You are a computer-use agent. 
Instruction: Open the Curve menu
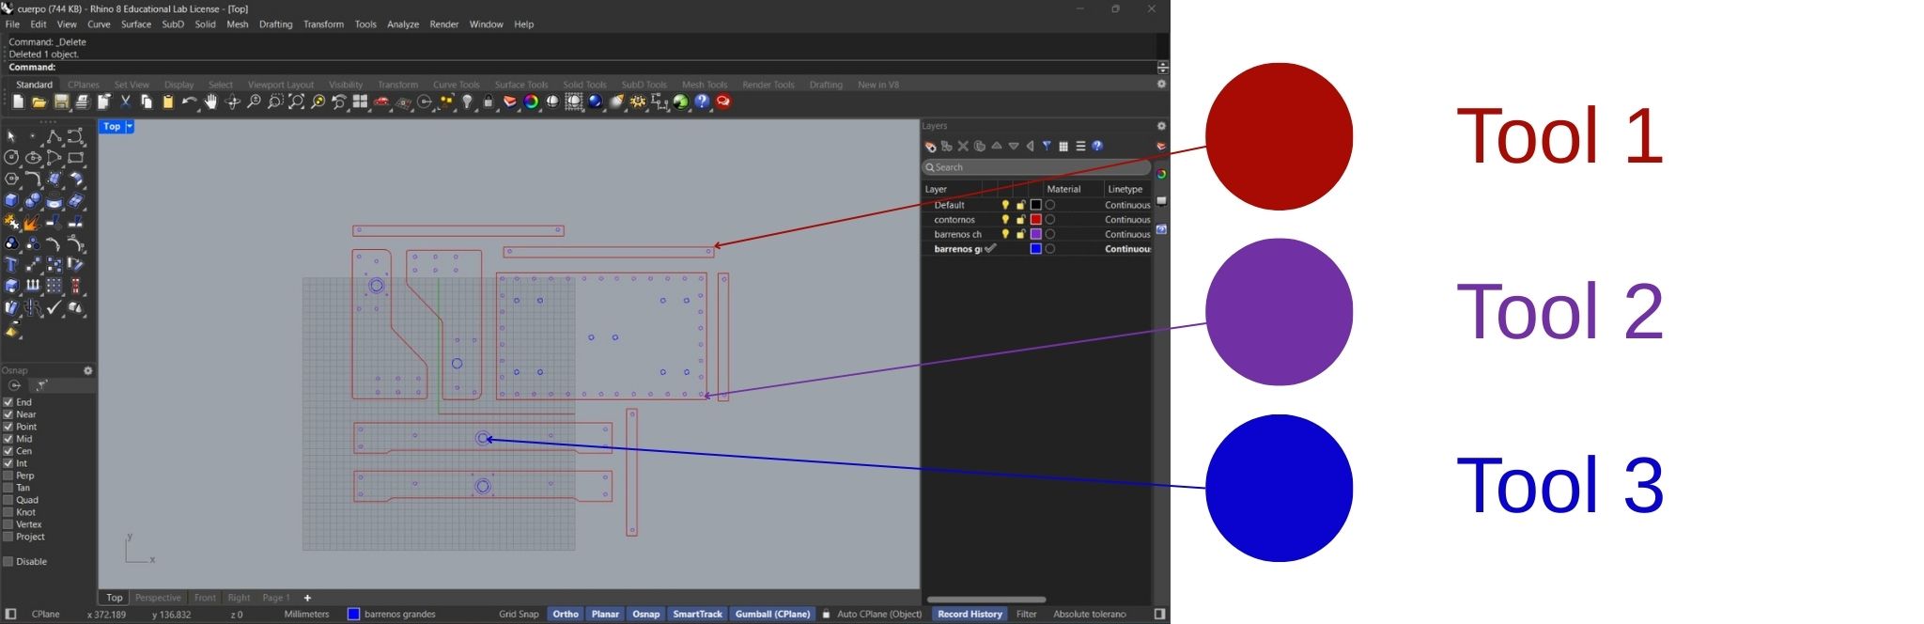pos(99,24)
